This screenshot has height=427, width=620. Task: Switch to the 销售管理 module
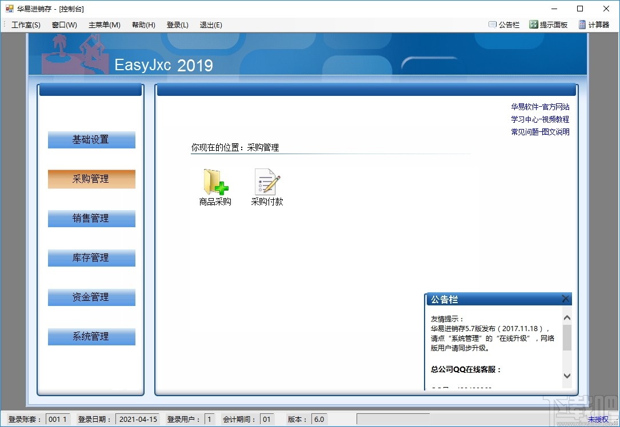[x=91, y=218]
